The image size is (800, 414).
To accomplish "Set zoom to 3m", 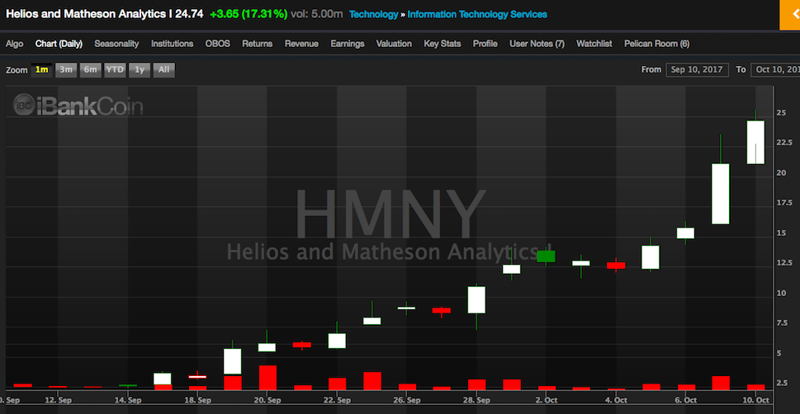I will (x=66, y=70).
